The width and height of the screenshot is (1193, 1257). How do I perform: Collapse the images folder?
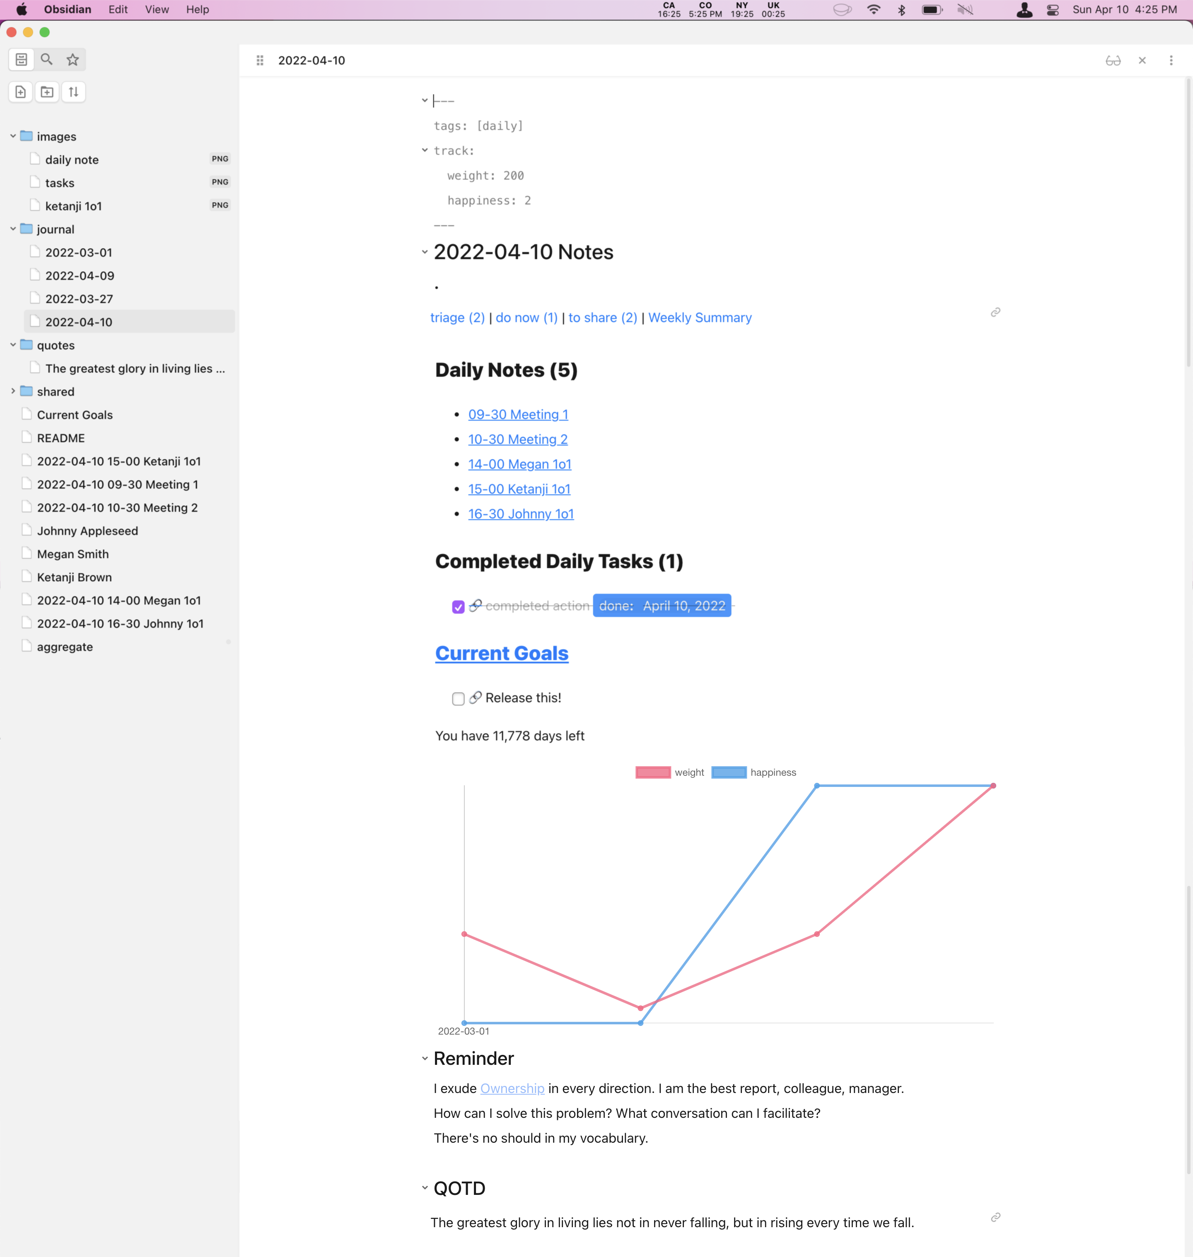coord(13,137)
